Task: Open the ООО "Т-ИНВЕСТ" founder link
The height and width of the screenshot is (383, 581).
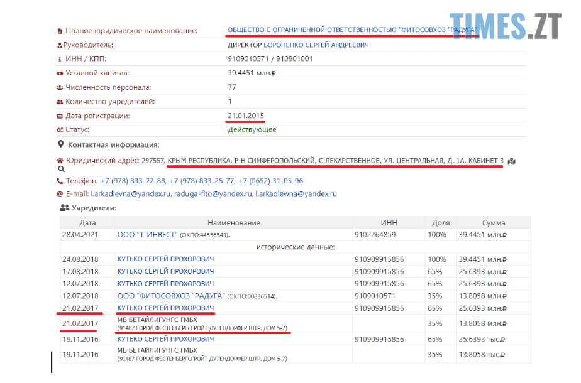Action: [x=147, y=235]
